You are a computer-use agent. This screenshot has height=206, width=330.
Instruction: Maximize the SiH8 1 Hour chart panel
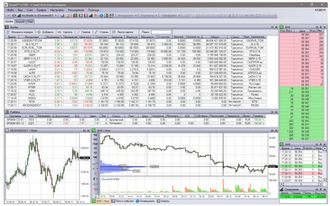(272, 131)
